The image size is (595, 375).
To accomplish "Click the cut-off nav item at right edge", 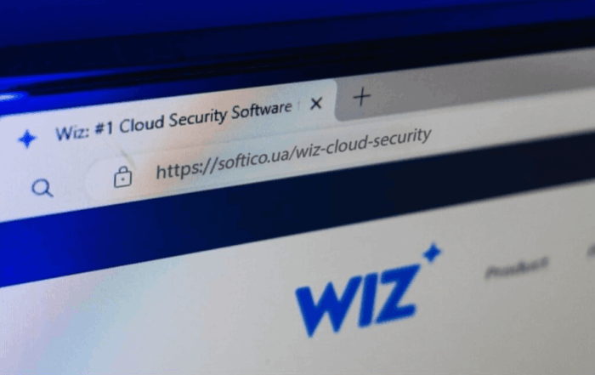I will click(592, 251).
